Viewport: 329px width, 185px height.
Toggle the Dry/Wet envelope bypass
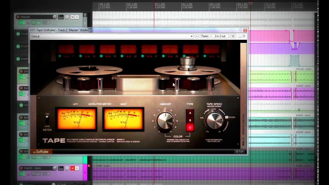tap(18, 47)
